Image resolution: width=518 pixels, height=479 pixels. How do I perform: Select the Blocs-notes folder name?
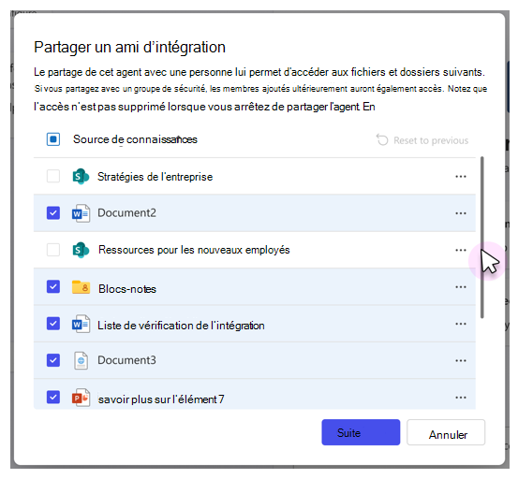click(127, 289)
